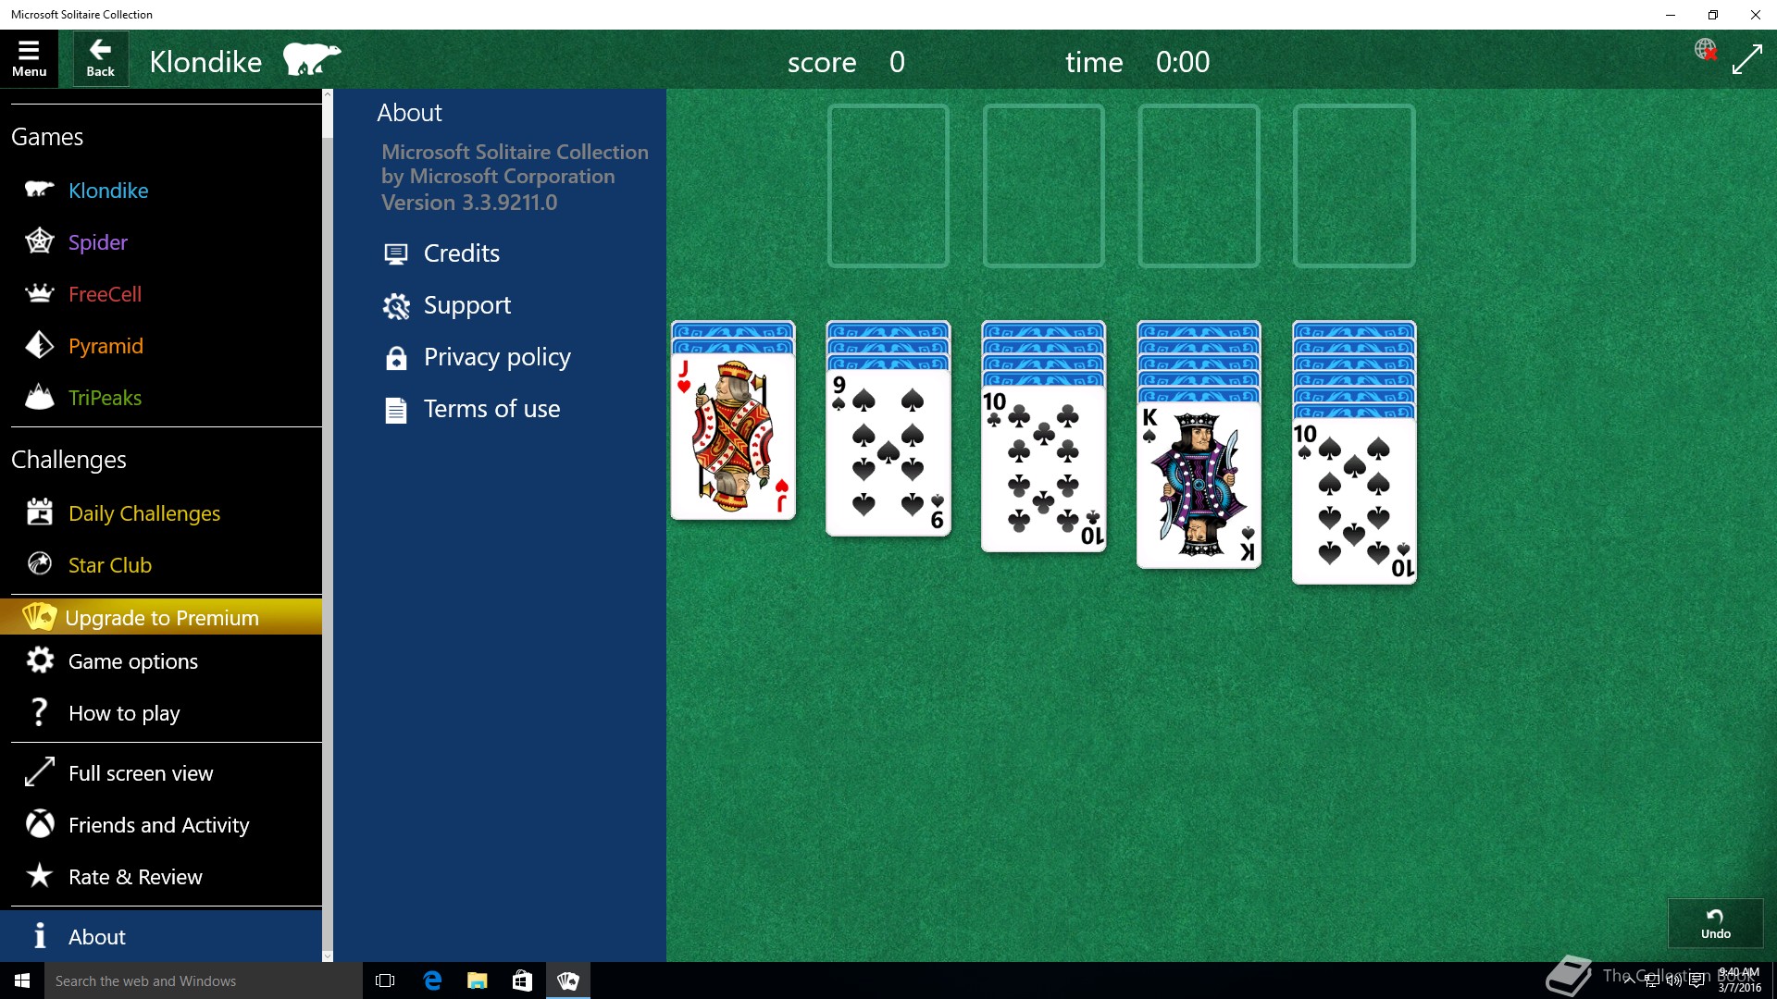Select Klondike in the Games list

pyautogui.click(x=108, y=190)
